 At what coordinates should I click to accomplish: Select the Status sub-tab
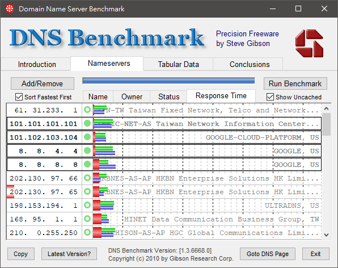(x=168, y=97)
